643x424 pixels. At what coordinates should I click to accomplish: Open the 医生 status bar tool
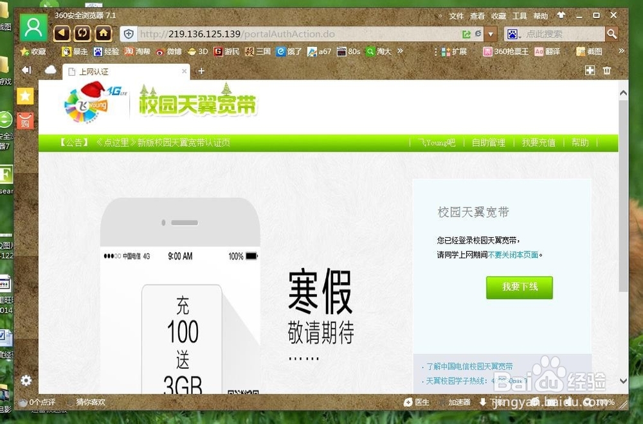tap(417, 402)
